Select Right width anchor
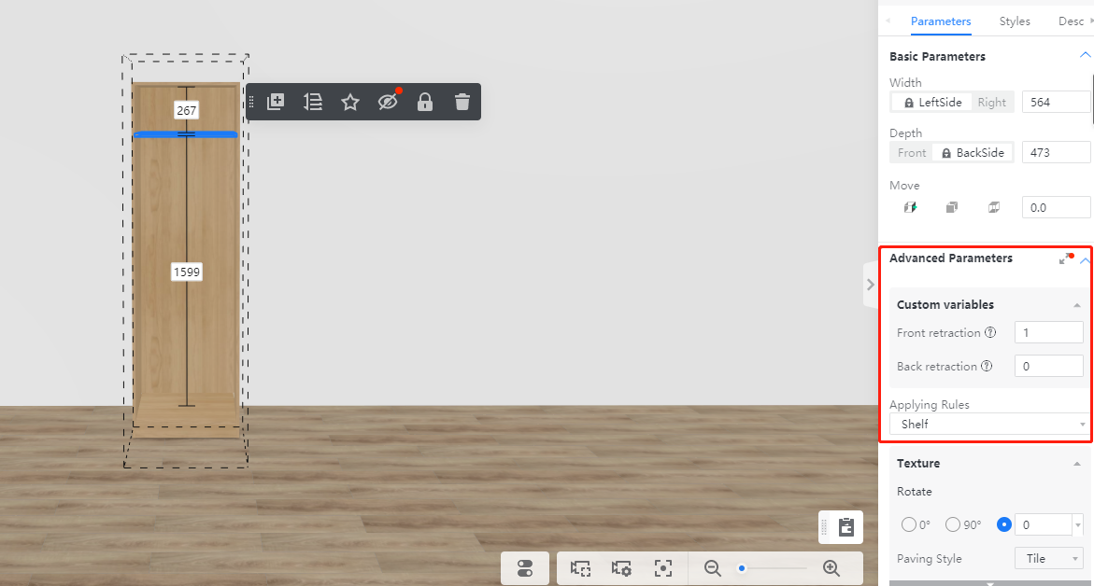 (x=991, y=103)
